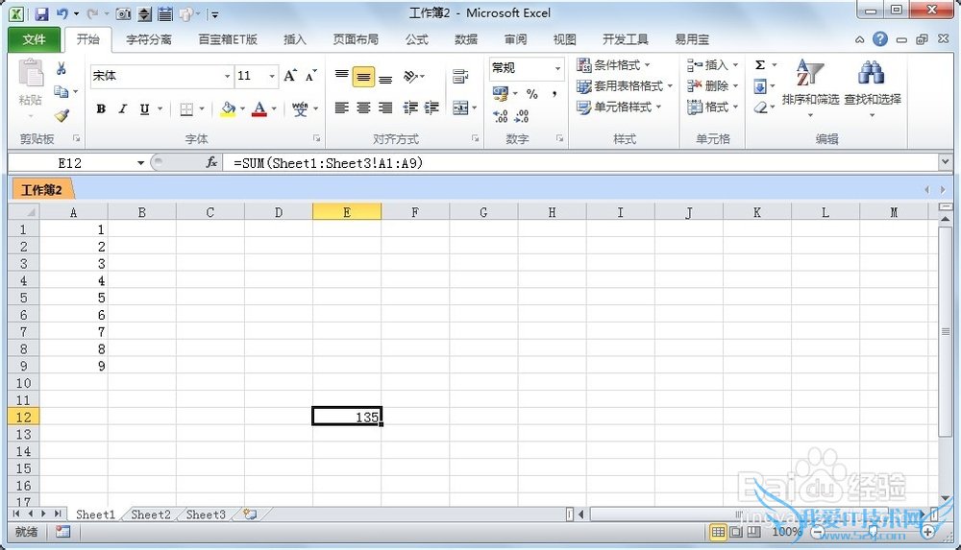
Task: Apply percent style format
Action: tap(532, 94)
